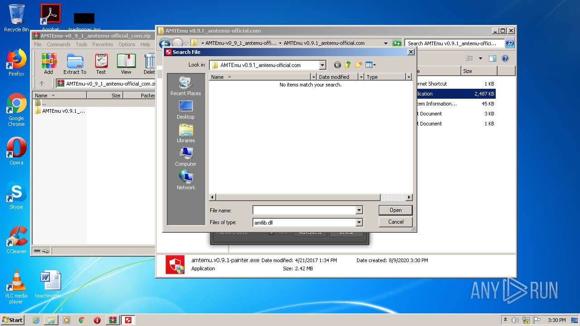
Task: Expand Files of type dropdown
Action: 359,222
